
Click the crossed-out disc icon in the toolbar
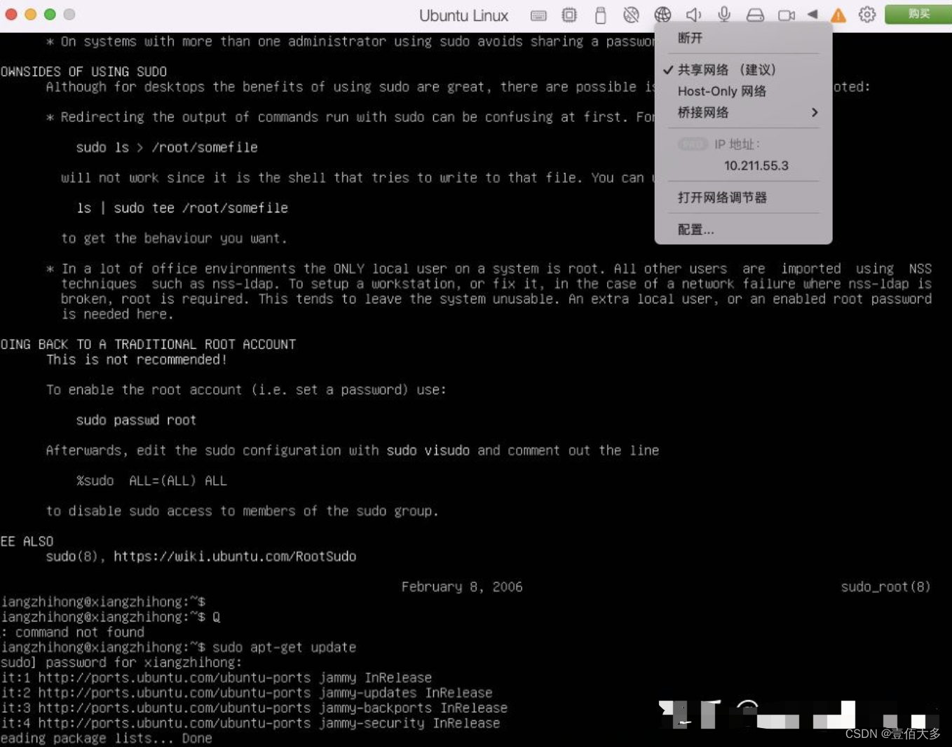pos(631,15)
